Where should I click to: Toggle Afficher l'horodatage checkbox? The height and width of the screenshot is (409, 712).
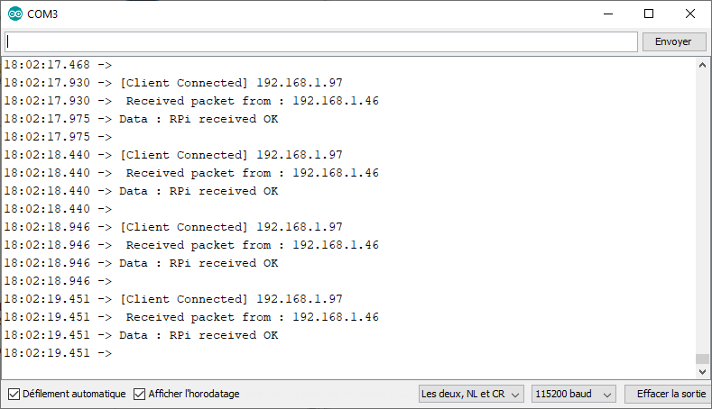[x=139, y=394]
